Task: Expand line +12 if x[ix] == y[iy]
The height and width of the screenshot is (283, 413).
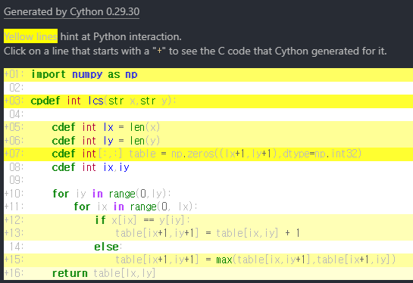Action: 208,220
